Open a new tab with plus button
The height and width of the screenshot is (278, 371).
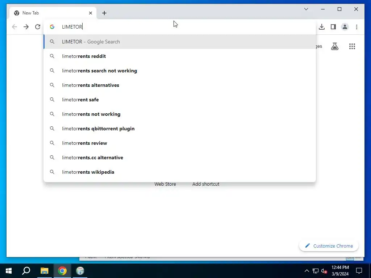[104, 13]
